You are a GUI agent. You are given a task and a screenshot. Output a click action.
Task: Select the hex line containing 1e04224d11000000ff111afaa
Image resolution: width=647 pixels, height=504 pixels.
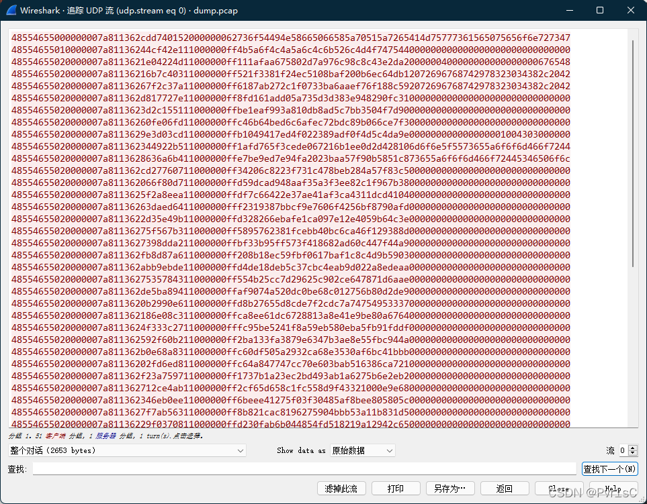pos(290,62)
